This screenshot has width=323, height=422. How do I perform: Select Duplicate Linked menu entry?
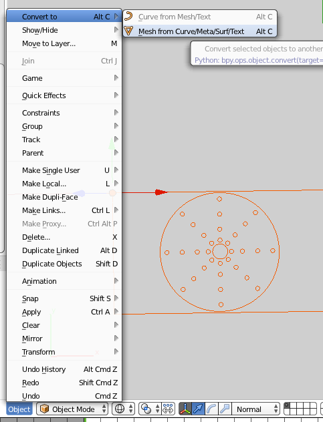(64, 250)
